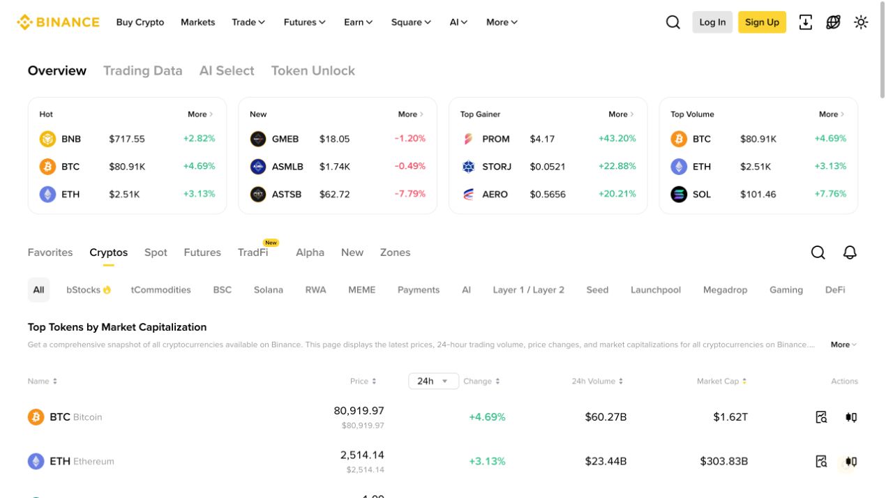Click ASMLB token icon in New card
This screenshot has width=886, height=498.
pyautogui.click(x=258, y=167)
